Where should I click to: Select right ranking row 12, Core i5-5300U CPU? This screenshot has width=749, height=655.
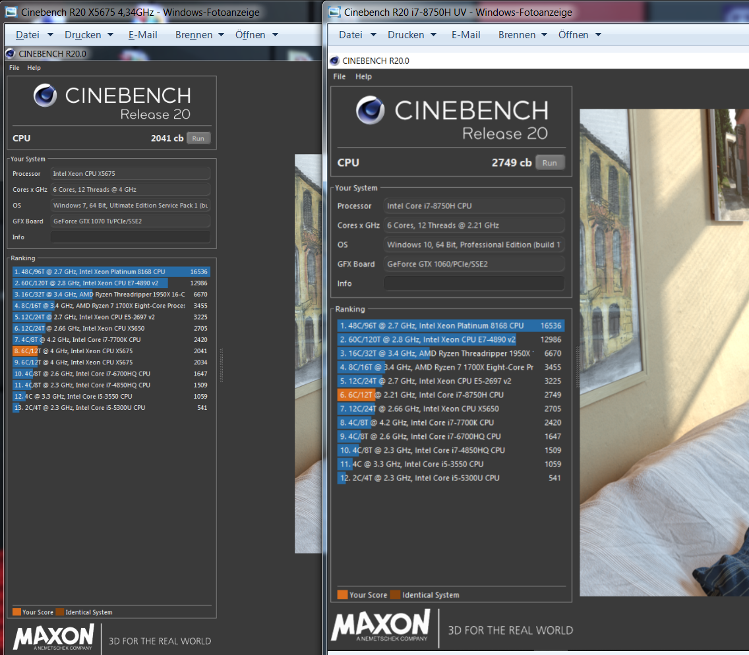(451, 478)
